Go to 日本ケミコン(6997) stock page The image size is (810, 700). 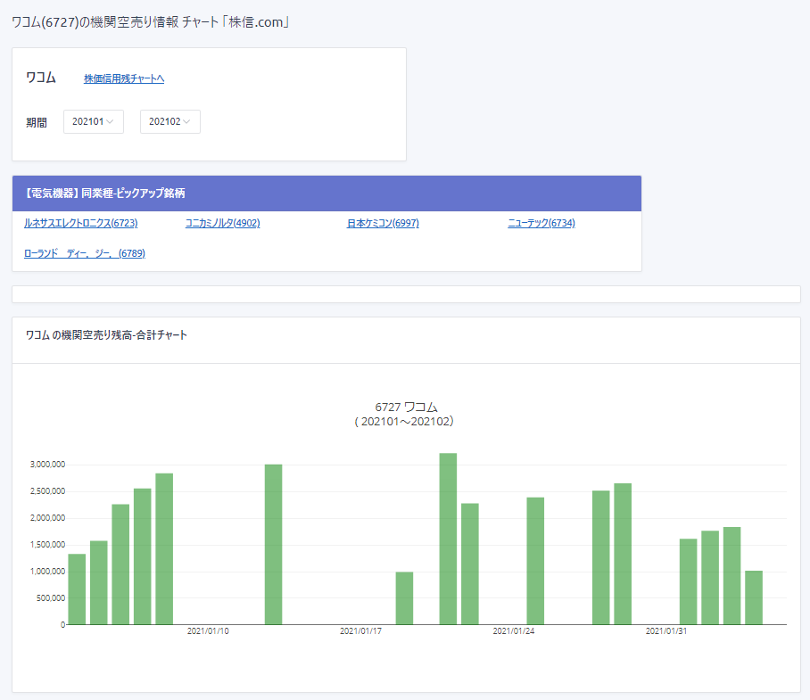tap(383, 223)
